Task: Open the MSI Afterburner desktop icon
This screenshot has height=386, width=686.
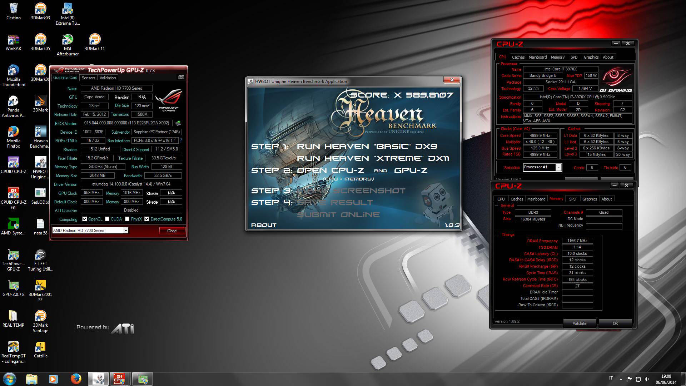Action: [x=68, y=45]
